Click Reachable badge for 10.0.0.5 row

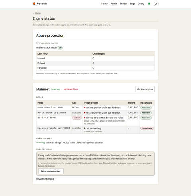click(146, 118)
